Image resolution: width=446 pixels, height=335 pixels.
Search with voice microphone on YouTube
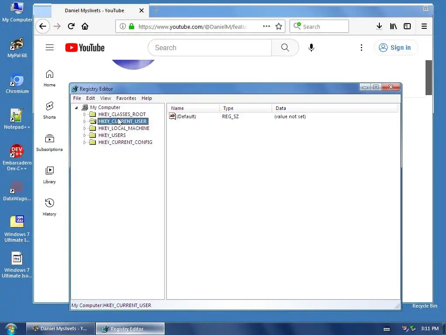[x=311, y=48]
